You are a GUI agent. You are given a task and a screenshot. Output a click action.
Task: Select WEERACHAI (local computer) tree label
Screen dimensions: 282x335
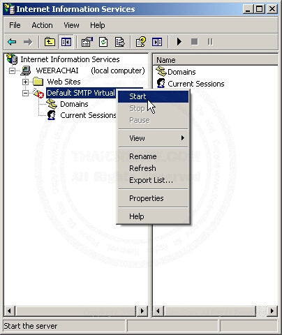pos(90,70)
